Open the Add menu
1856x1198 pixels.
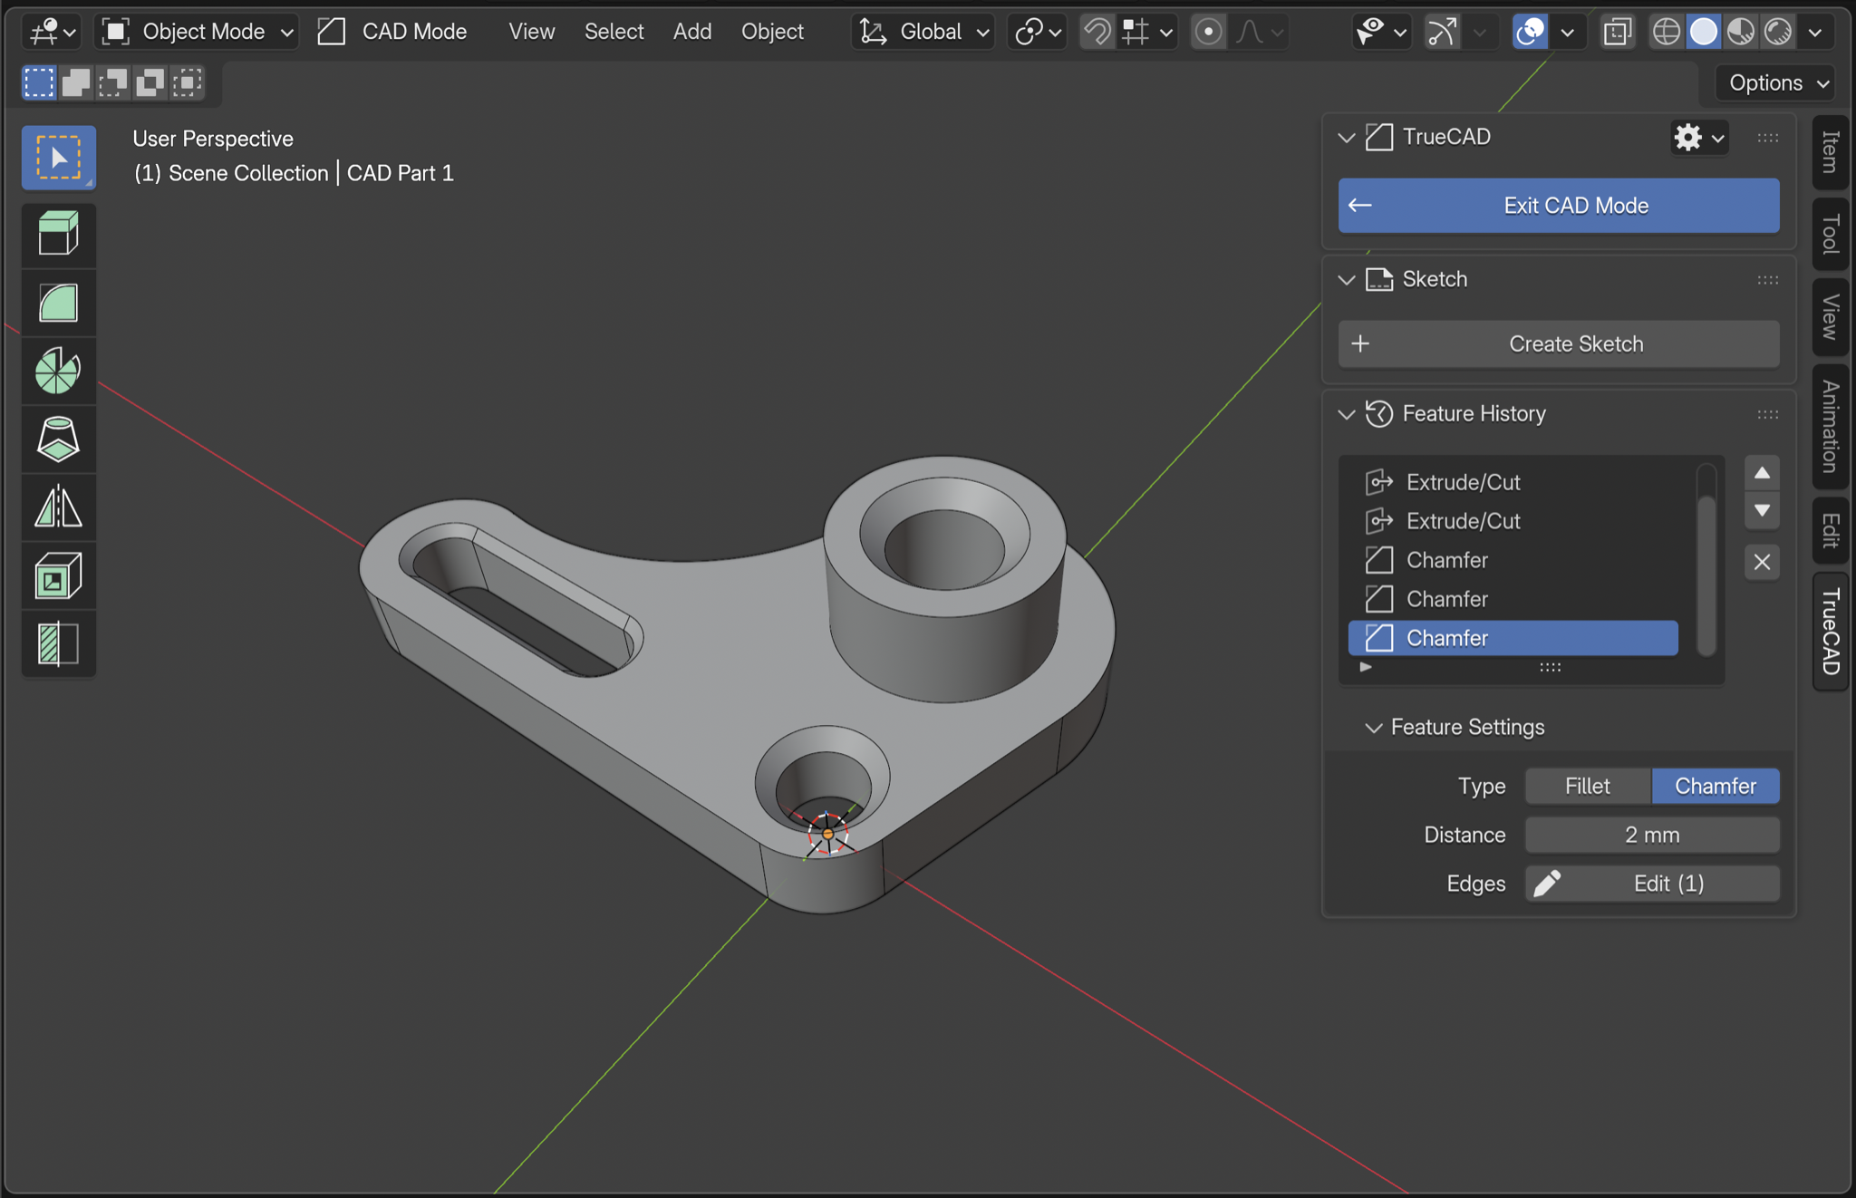pyautogui.click(x=691, y=32)
